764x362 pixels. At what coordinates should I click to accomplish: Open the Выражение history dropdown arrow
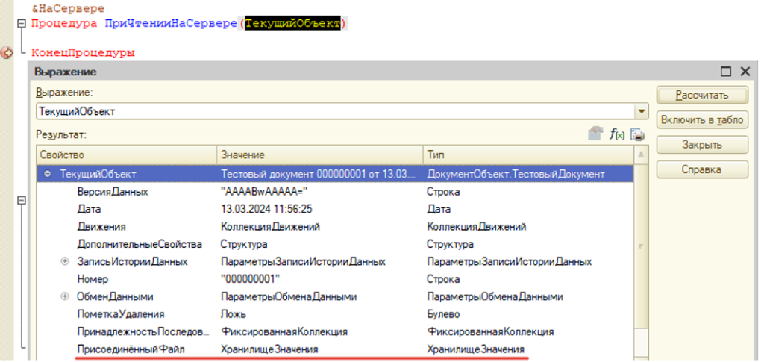(642, 111)
